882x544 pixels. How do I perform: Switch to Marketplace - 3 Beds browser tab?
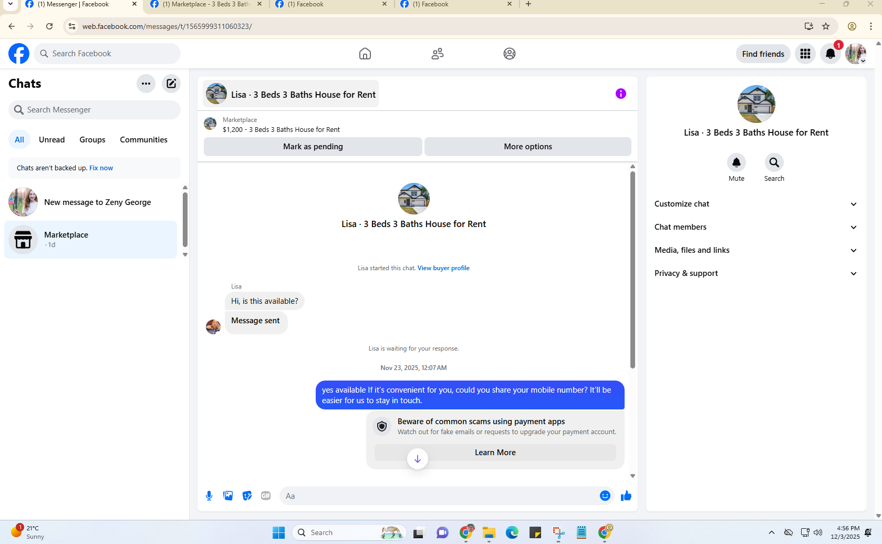[x=206, y=4]
